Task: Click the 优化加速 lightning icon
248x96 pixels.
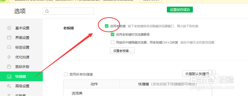Action: [9, 57]
